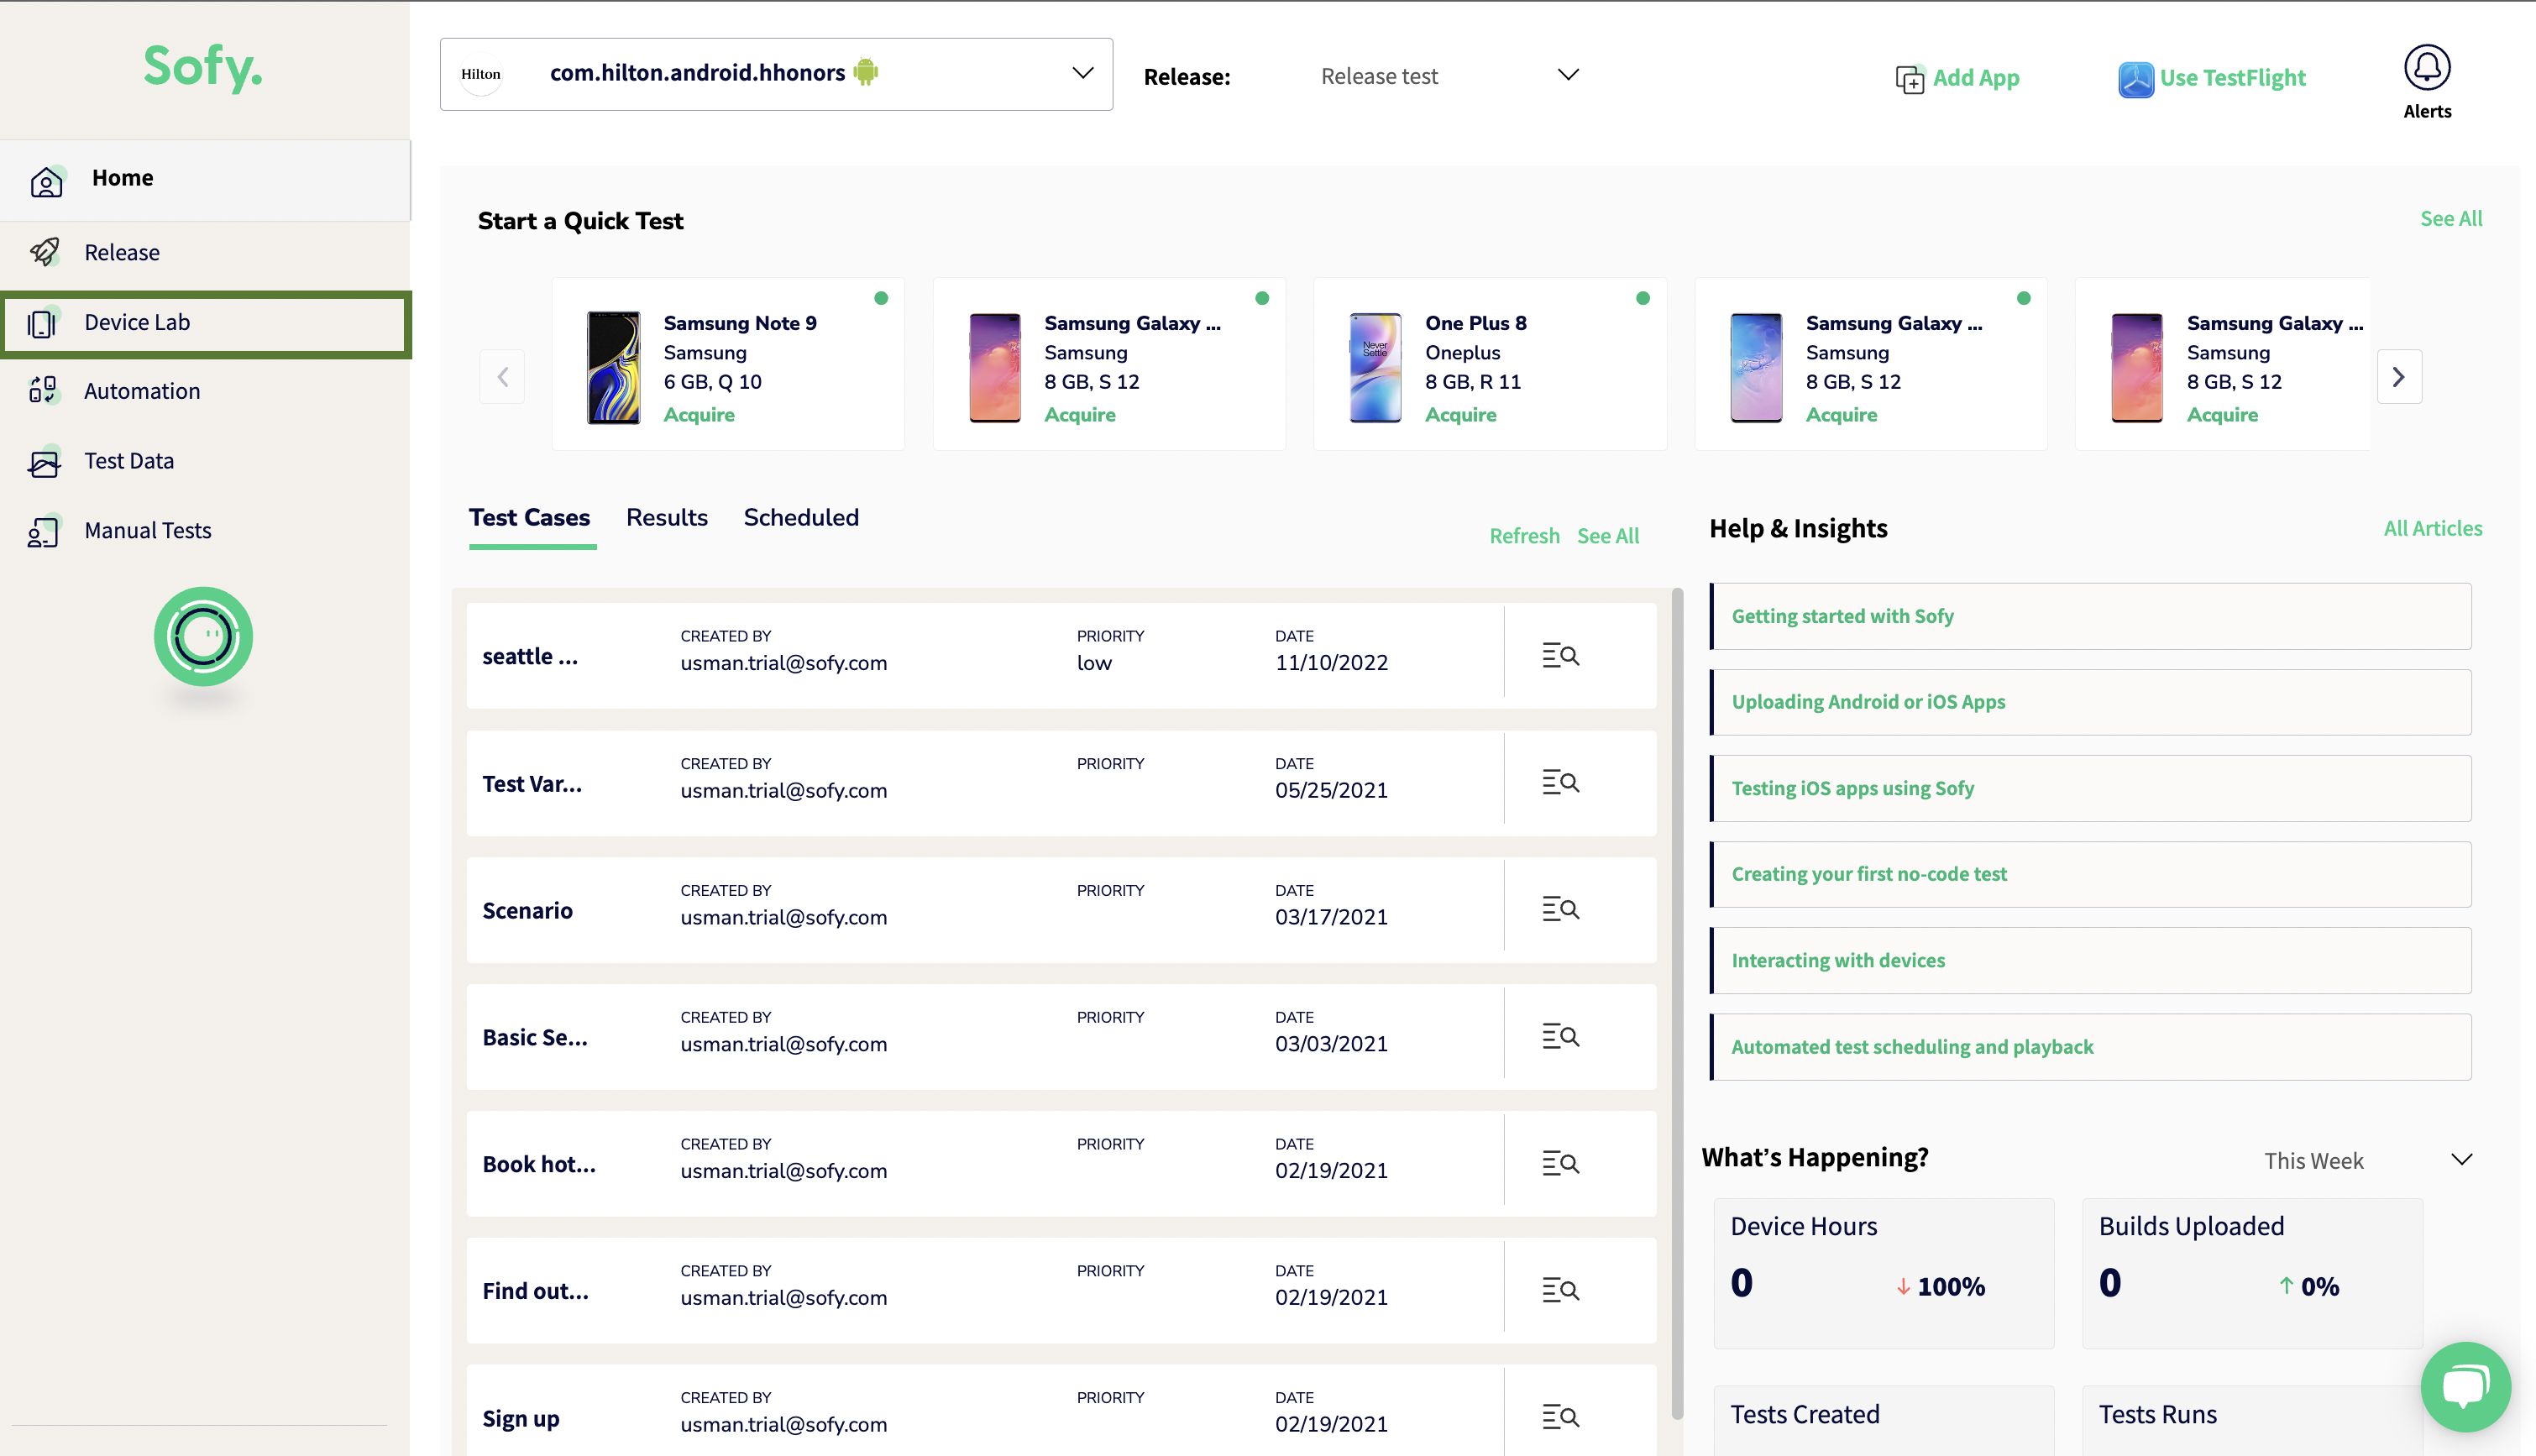
Task: Click the date 05/25/2021
Action: [x=1331, y=790]
